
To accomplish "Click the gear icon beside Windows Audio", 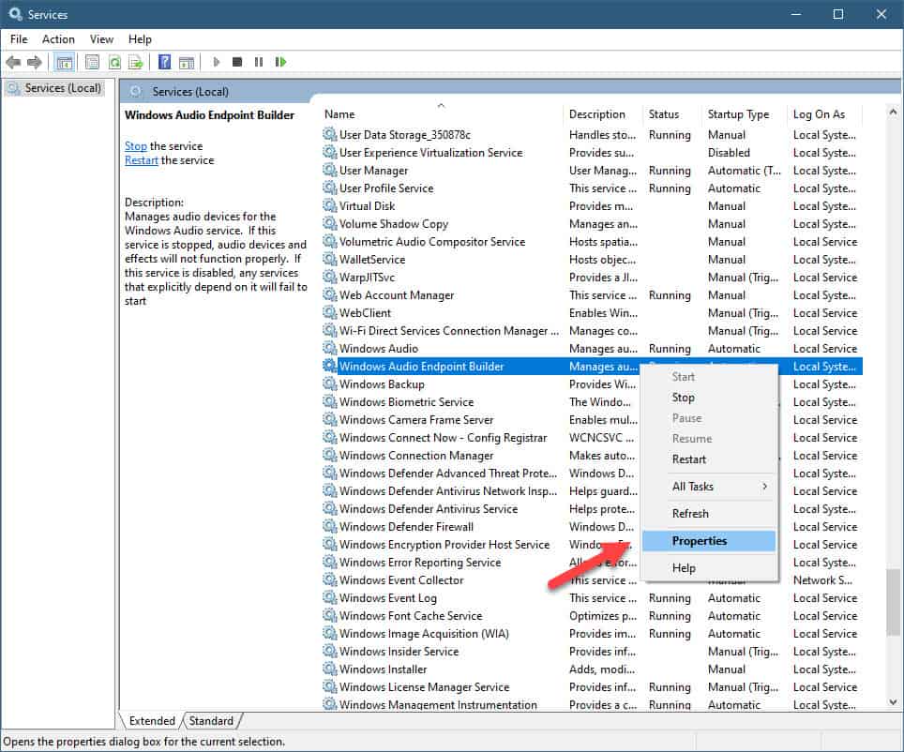I will click(x=330, y=348).
